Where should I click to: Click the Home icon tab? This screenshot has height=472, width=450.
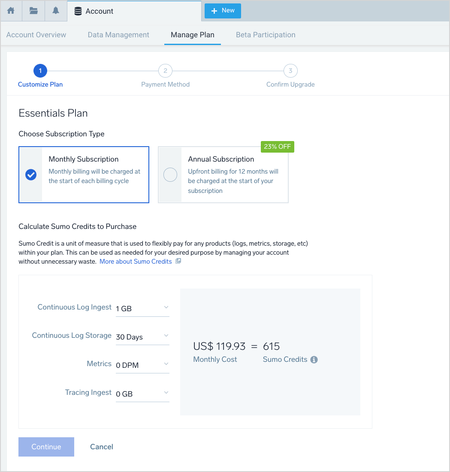pyautogui.click(x=11, y=11)
